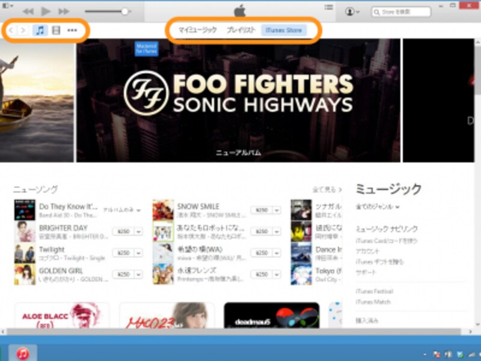481x361 pixels.
Task: Open the promo tile with woman's portrait
Action: 167,315
